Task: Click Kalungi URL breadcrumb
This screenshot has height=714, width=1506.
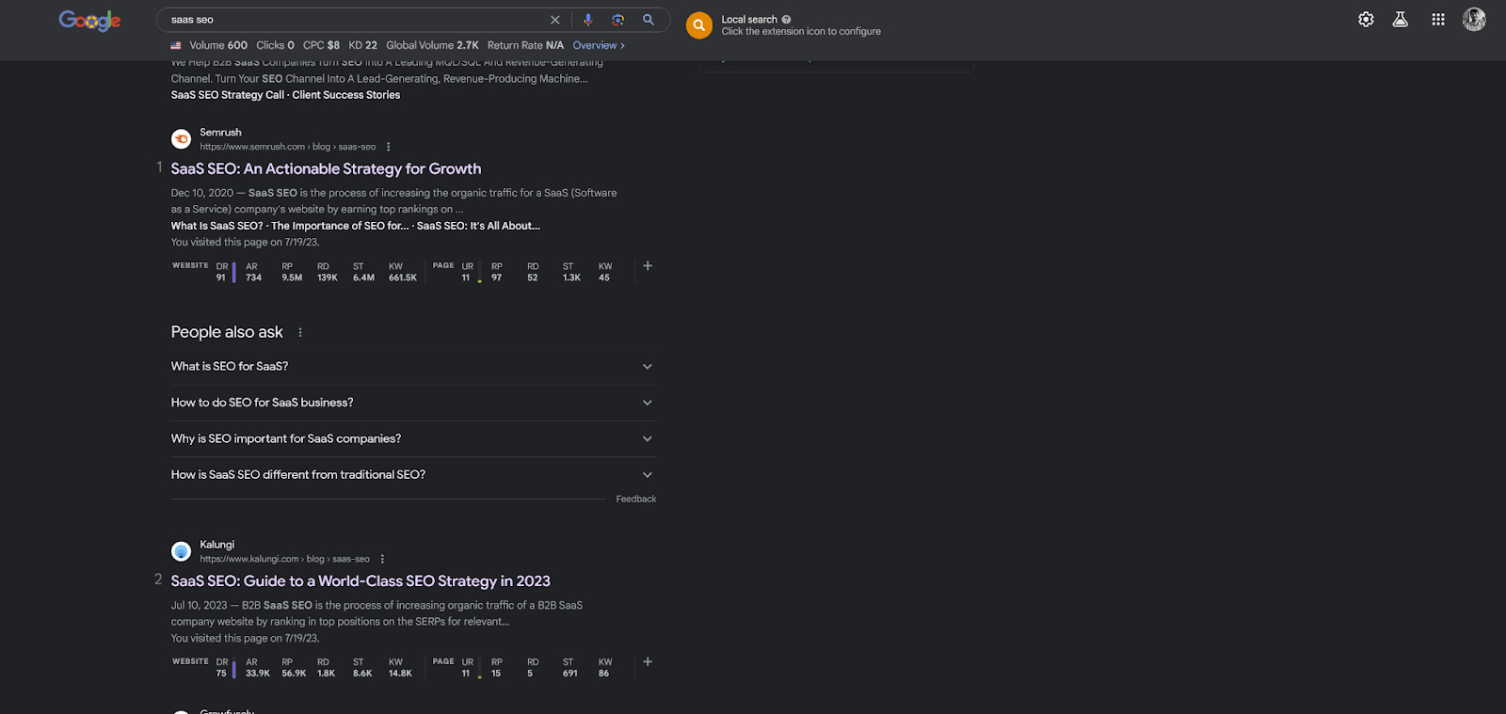Action: pyautogui.click(x=284, y=559)
